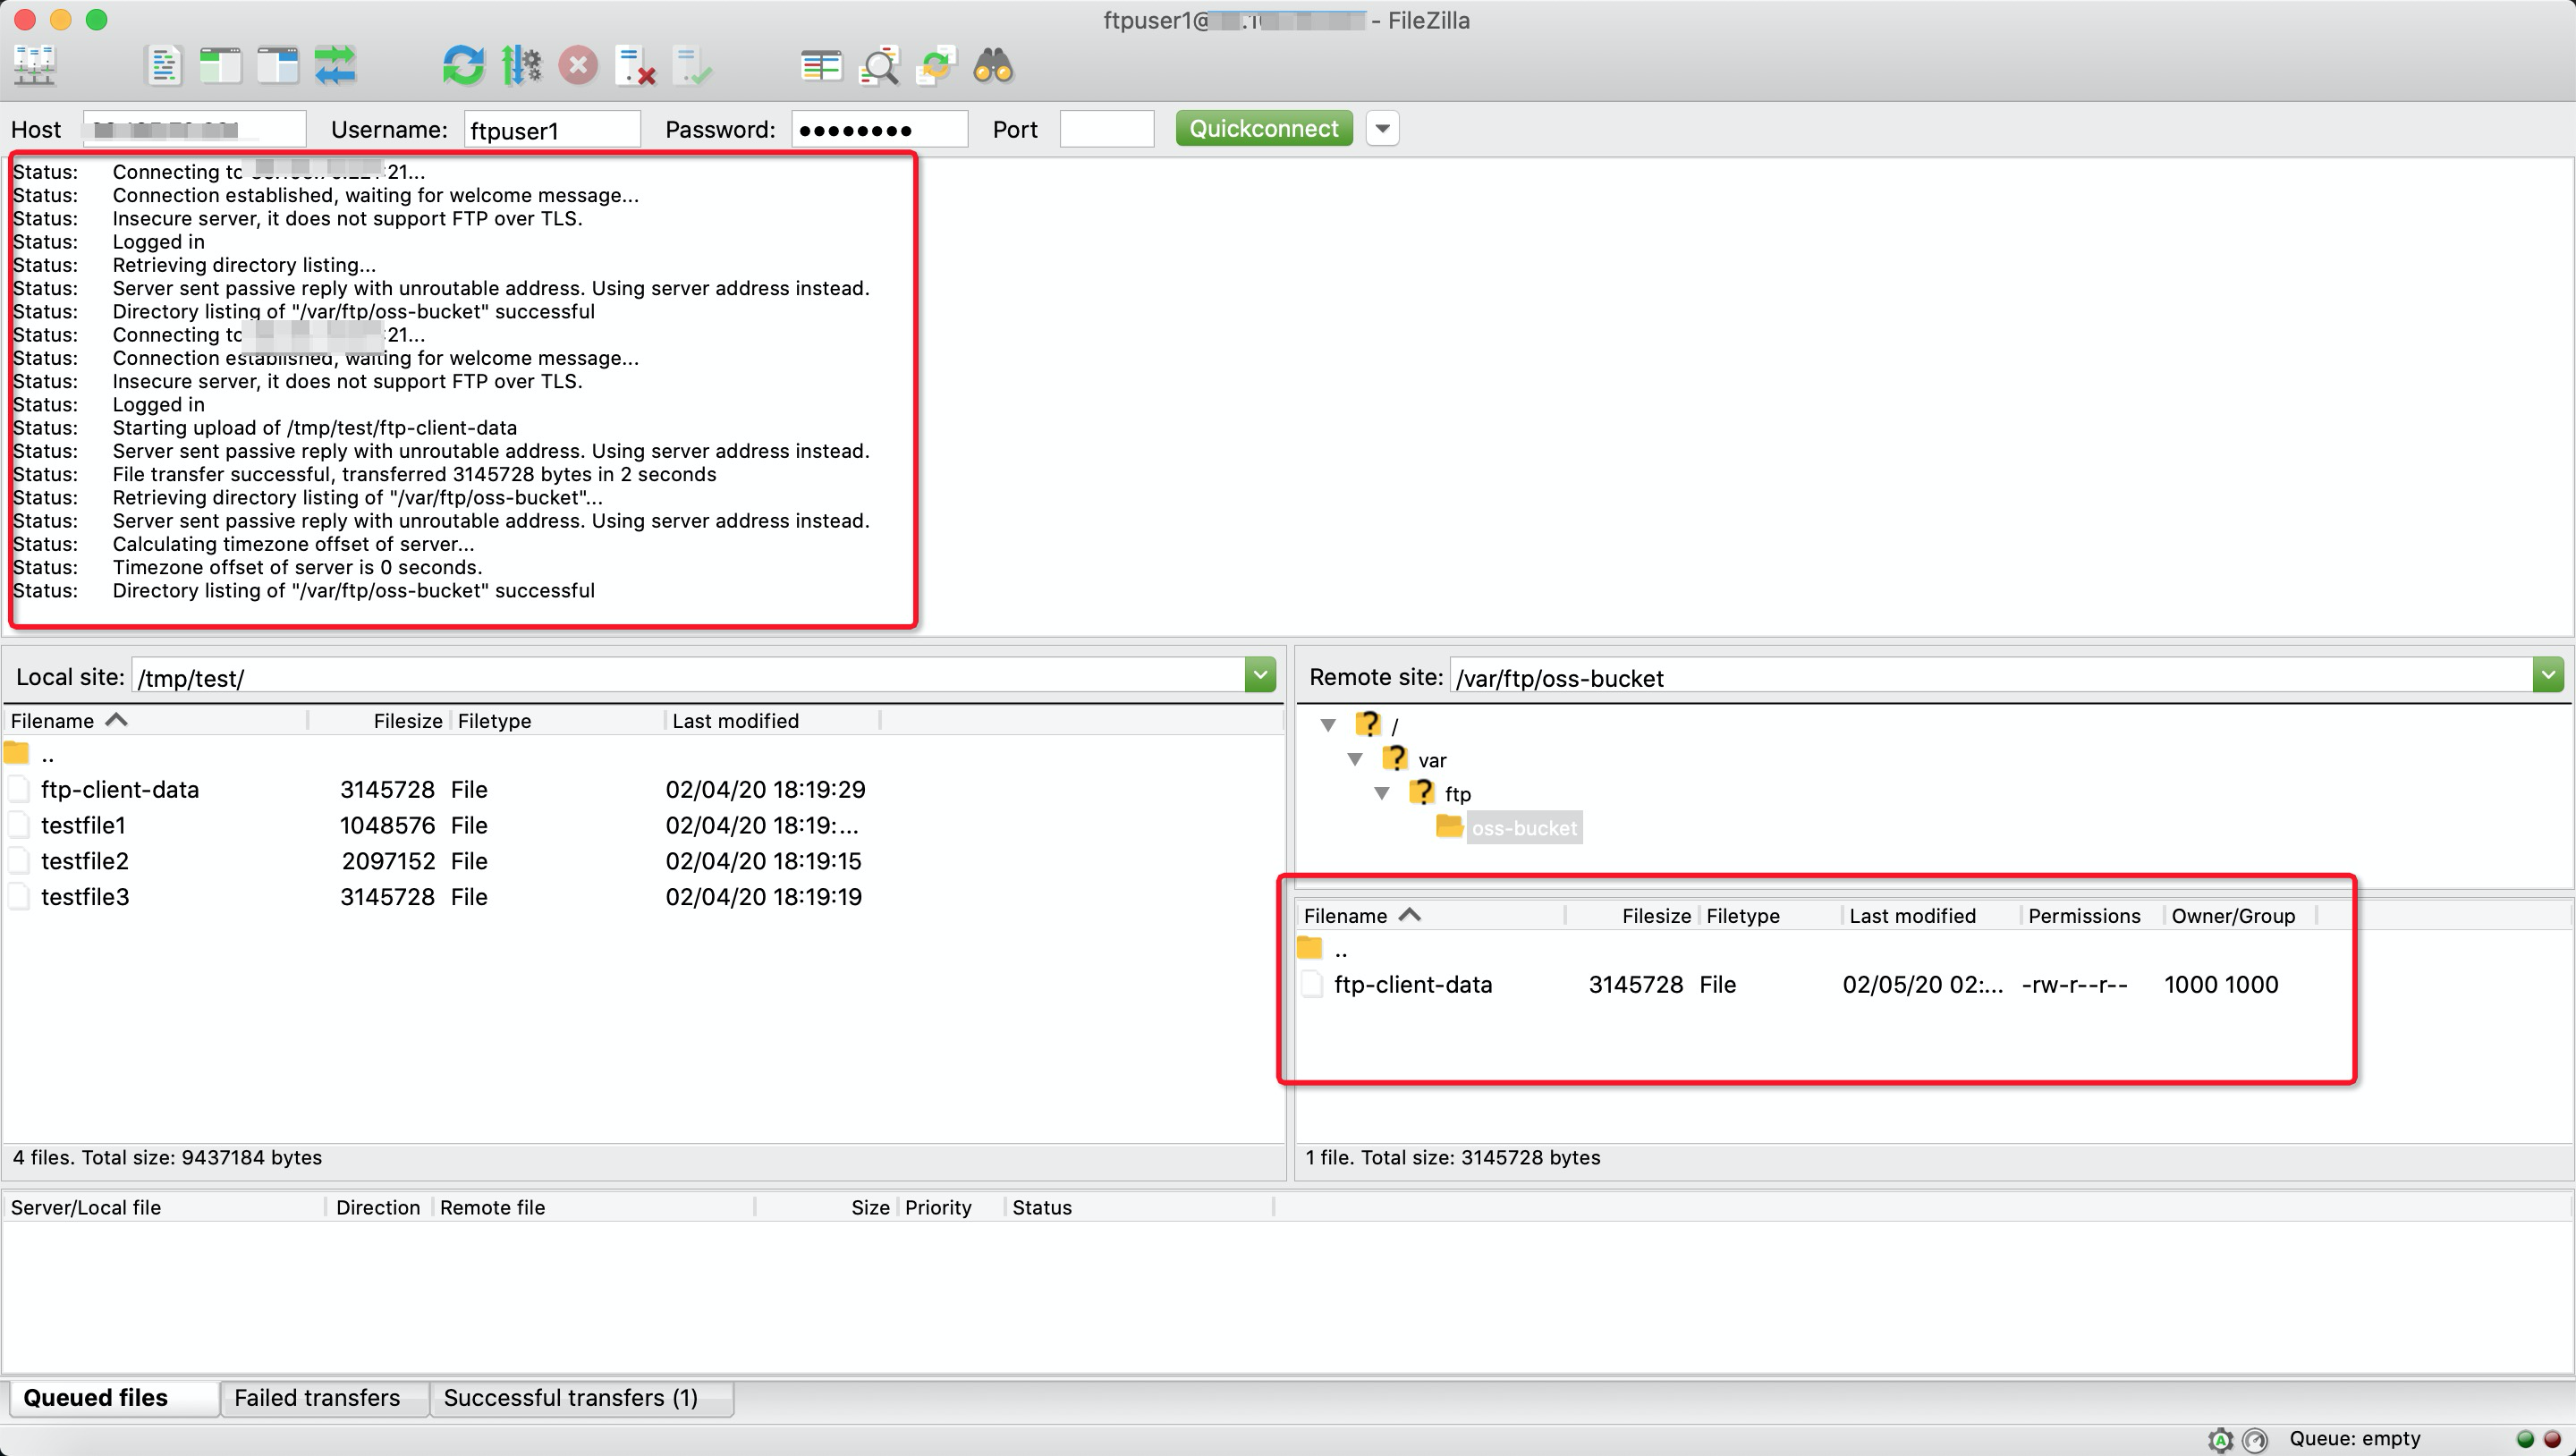Click queue Status column header
2576x1456 pixels.
click(1139, 1207)
